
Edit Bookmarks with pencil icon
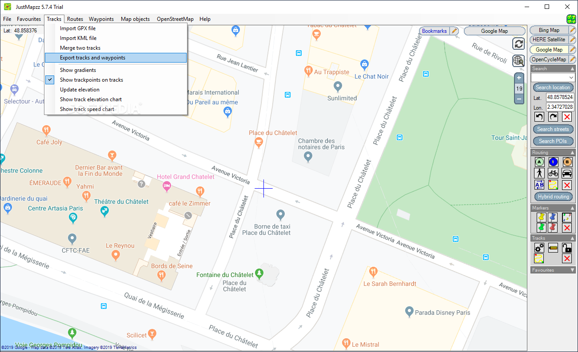tap(454, 31)
